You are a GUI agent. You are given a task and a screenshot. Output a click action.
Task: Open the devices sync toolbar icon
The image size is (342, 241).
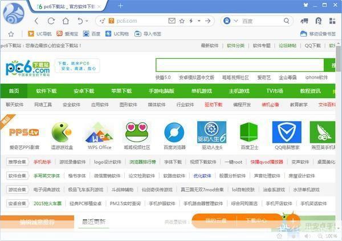[304, 21]
